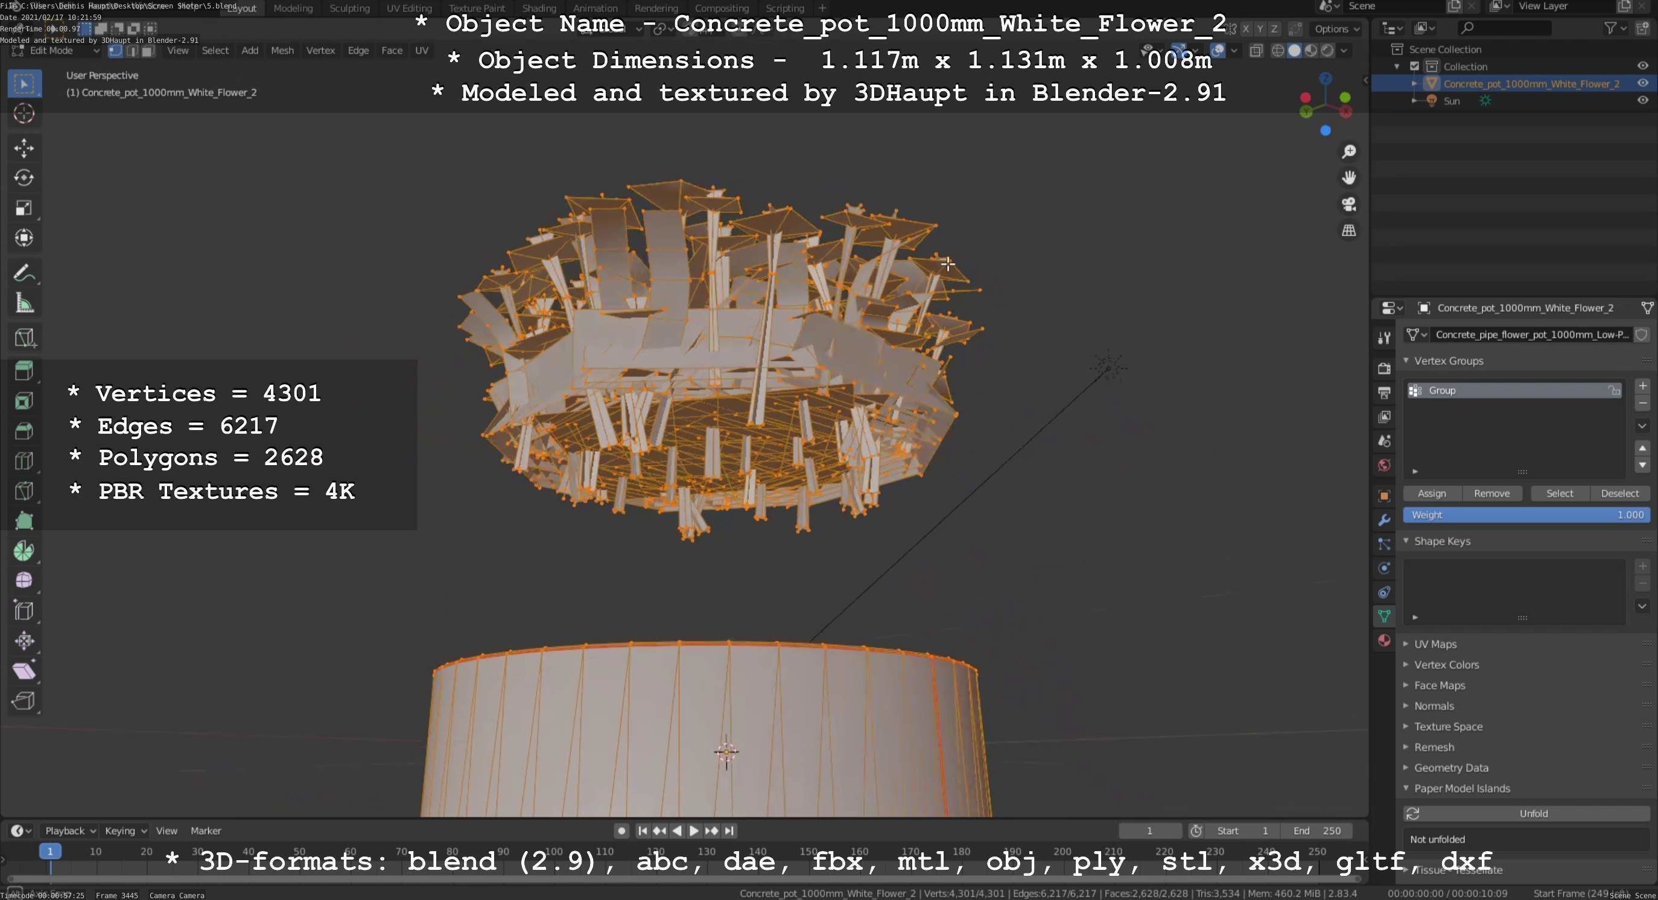Uncheck the Collection exclude checkbox
The width and height of the screenshot is (1658, 900).
tap(1414, 66)
